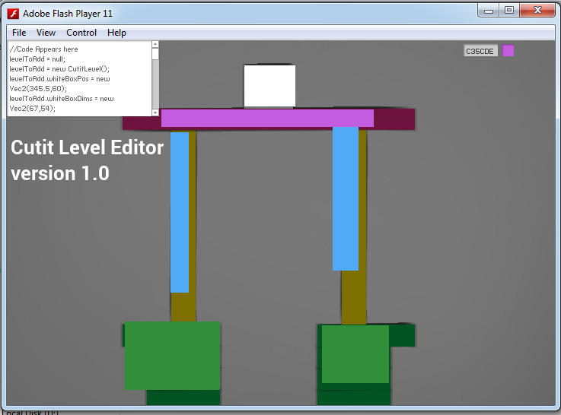Select the bright purple horizontal bar

pyautogui.click(x=266, y=118)
